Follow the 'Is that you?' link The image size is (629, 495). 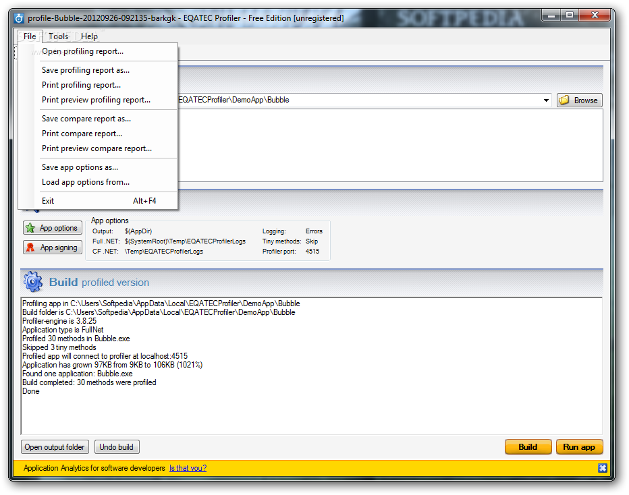pyautogui.click(x=188, y=468)
